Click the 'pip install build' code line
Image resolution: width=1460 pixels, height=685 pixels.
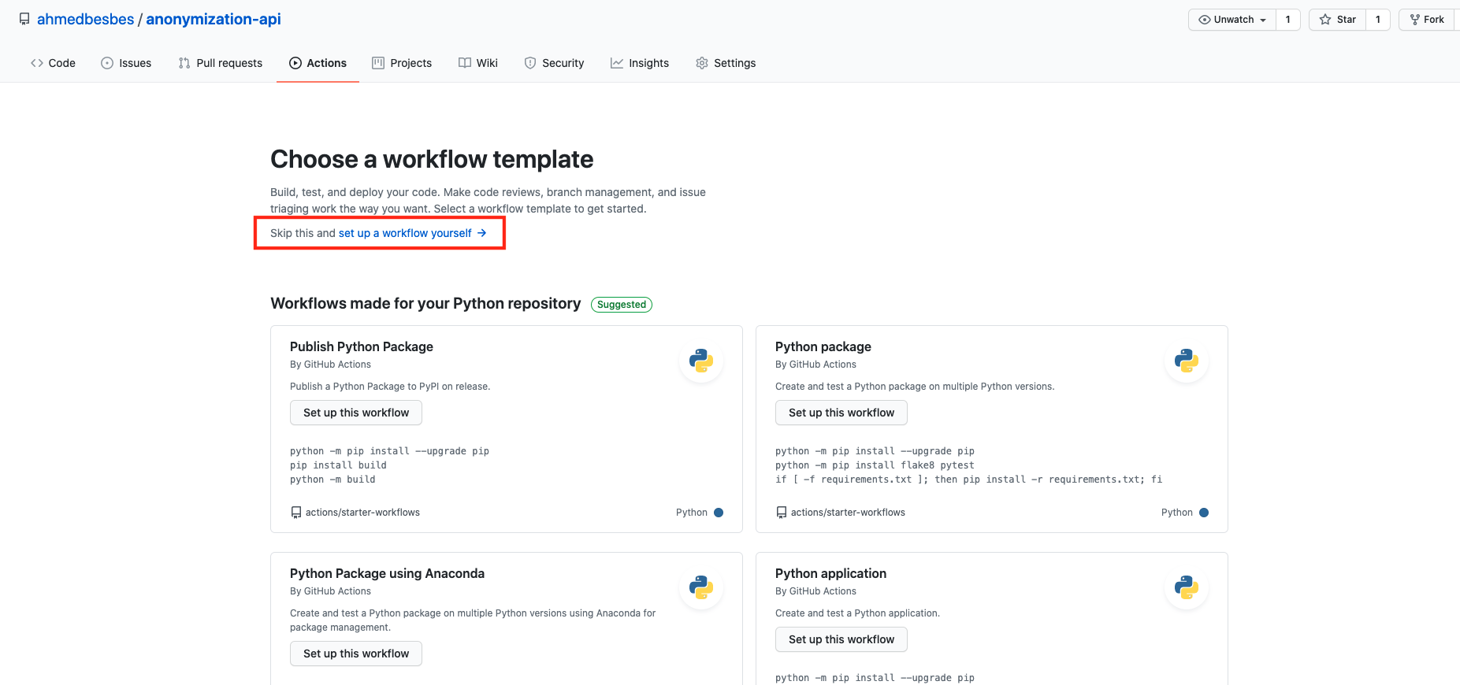click(338, 465)
